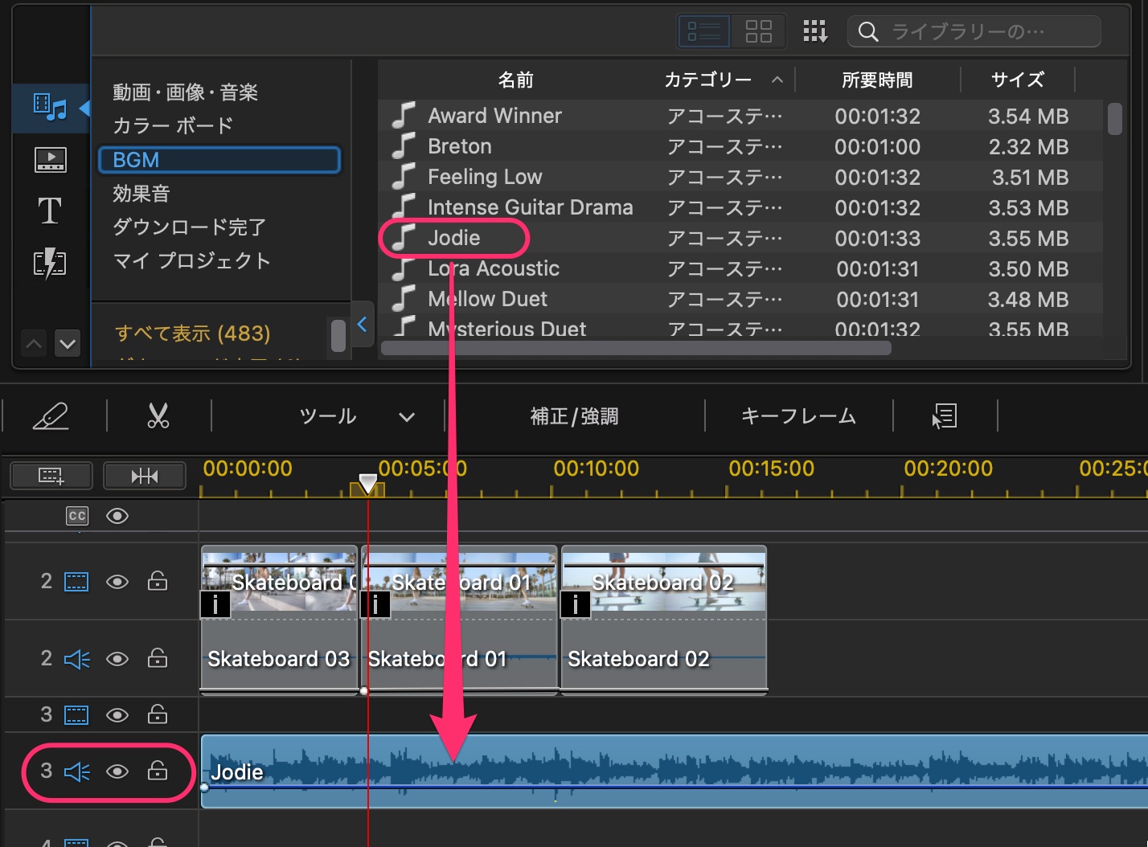Select the Jodie track in the BGM list

click(x=454, y=237)
